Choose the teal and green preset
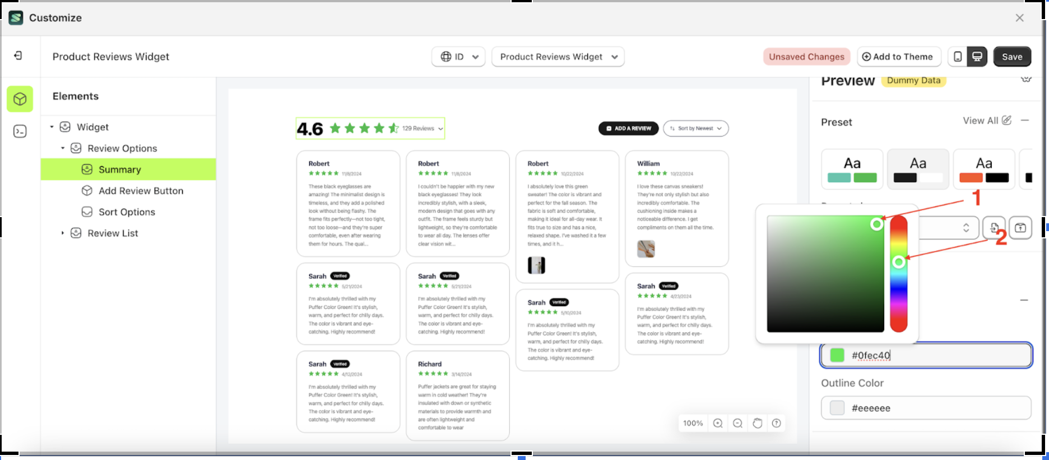The width and height of the screenshot is (1049, 460). (x=852, y=169)
